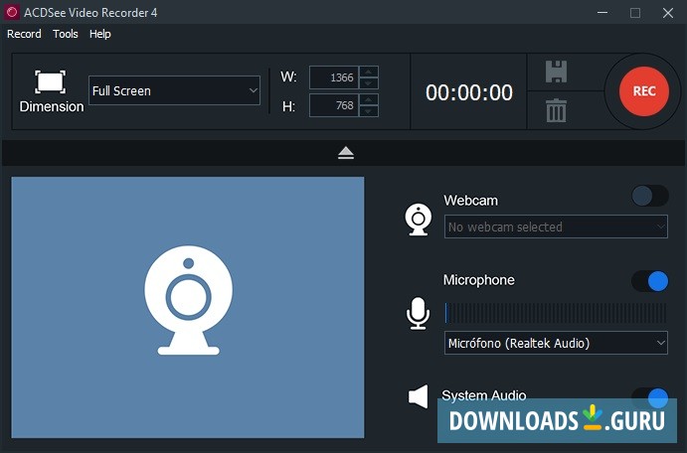Click the height field showing 768
This screenshot has height=453, width=687.
(334, 105)
